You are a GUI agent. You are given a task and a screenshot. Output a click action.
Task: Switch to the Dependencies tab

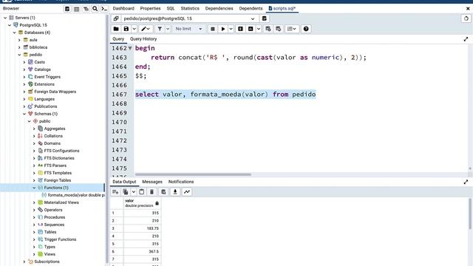pos(219,8)
